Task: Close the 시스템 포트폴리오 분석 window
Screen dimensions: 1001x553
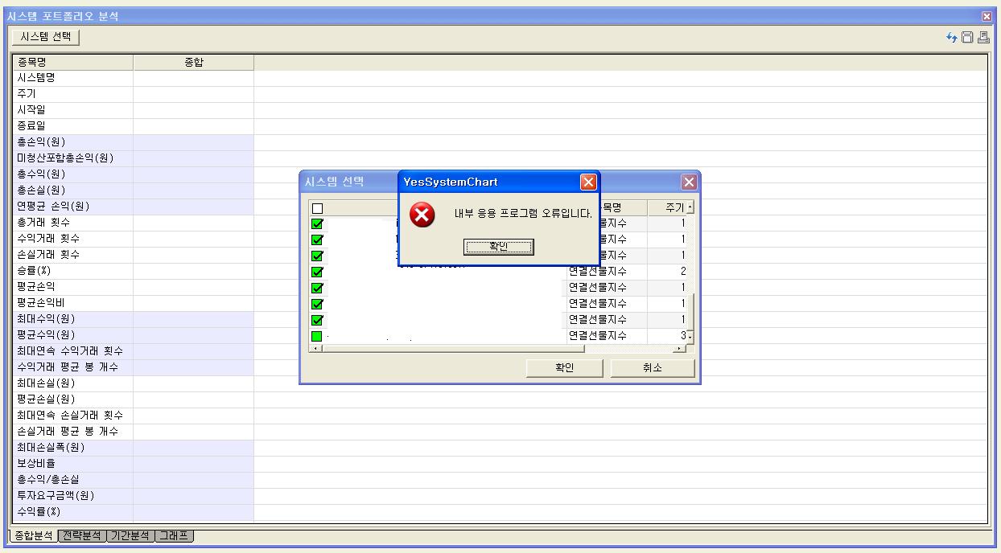Action: coord(987,16)
